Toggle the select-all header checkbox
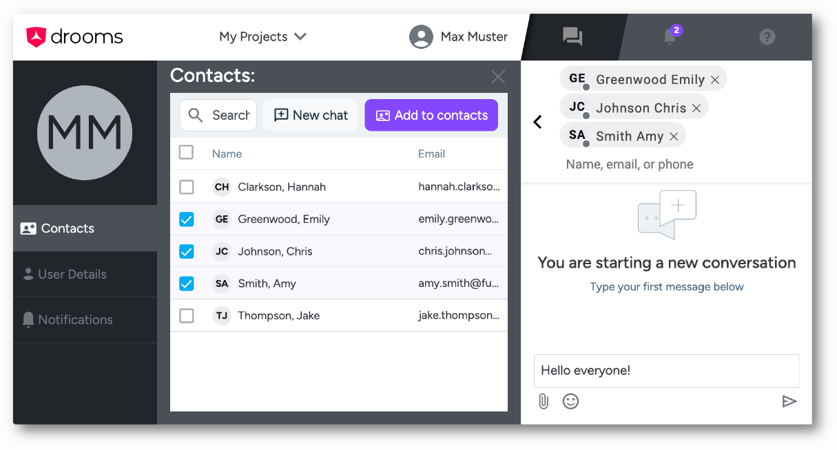Viewport: 837px width, 450px height. tap(186, 153)
